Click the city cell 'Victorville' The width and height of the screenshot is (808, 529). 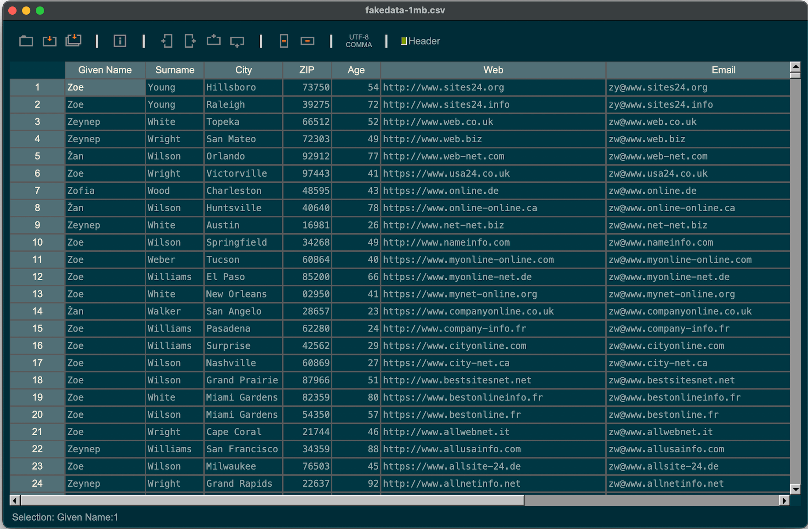pyautogui.click(x=243, y=174)
